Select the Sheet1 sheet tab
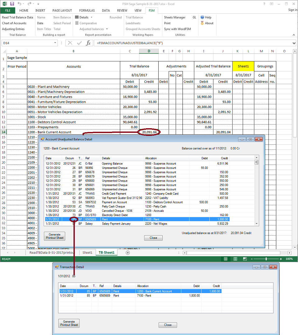 click(x=87, y=252)
